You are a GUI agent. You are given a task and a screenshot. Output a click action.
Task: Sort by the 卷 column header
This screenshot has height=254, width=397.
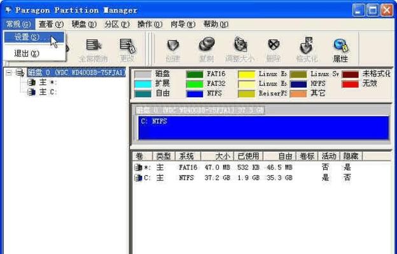[x=143, y=156]
